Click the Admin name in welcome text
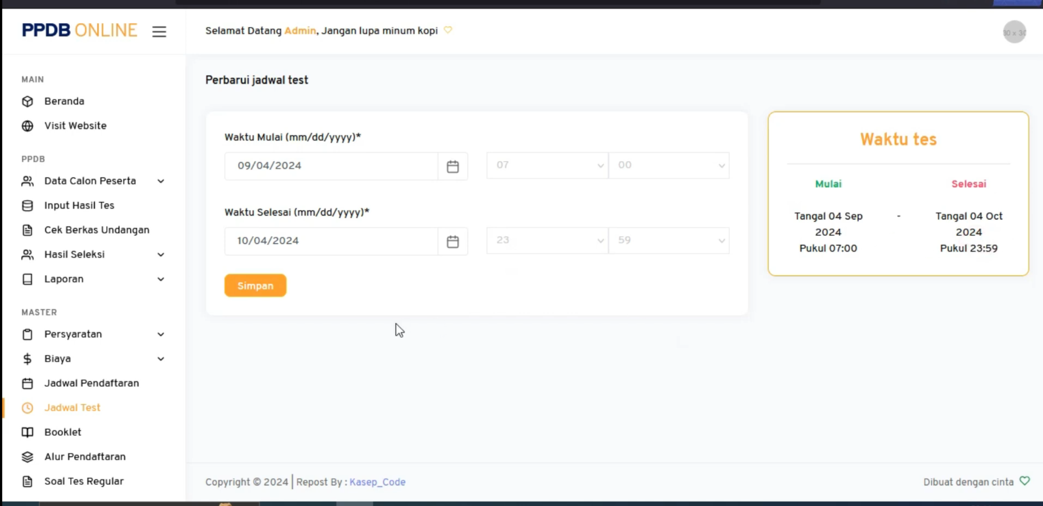Image resolution: width=1043 pixels, height=506 pixels. (300, 31)
